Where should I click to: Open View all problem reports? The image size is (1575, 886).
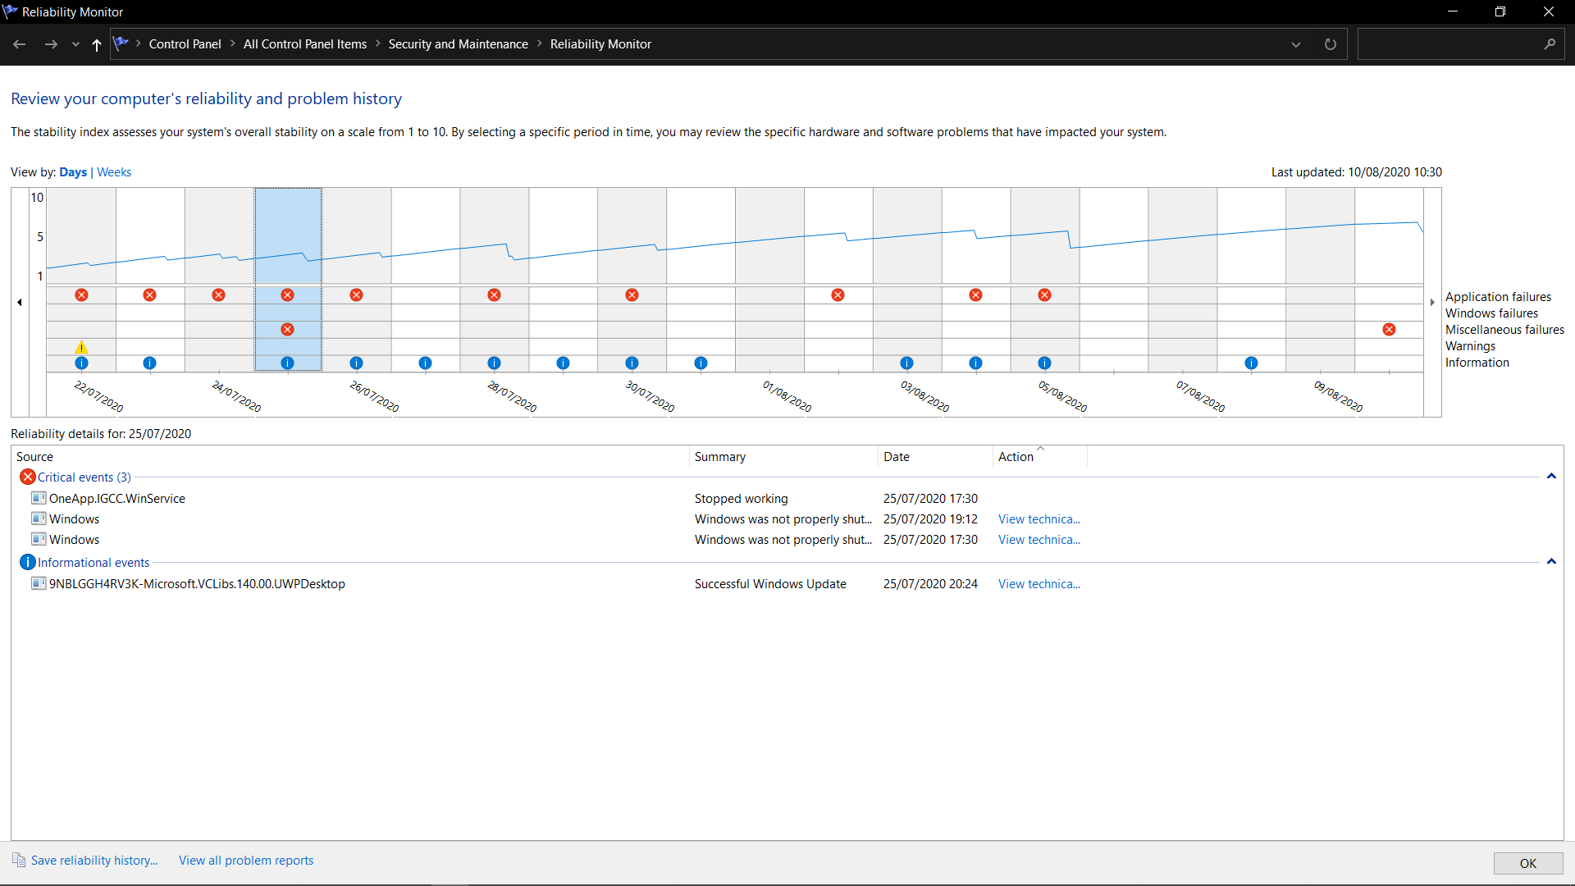pyautogui.click(x=246, y=861)
